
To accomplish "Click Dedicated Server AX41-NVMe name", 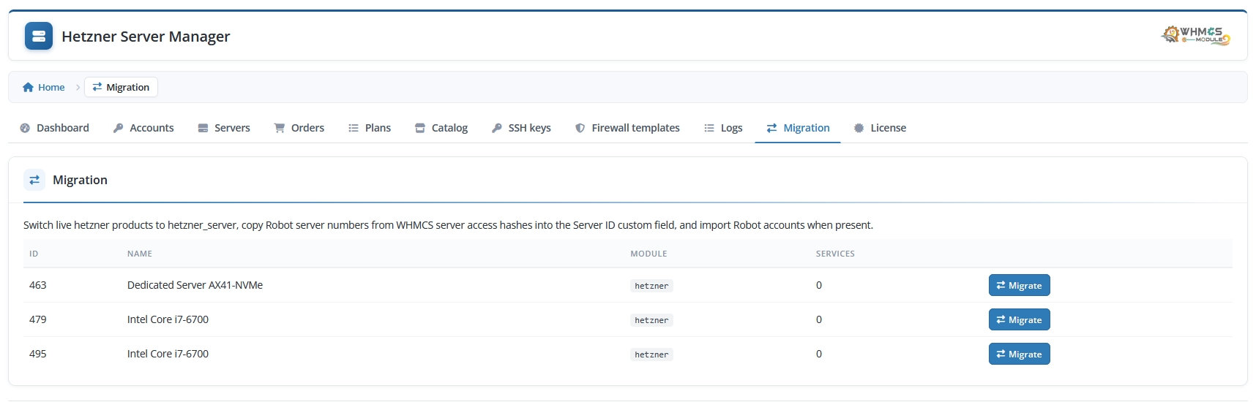I will (x=195, y=285).
